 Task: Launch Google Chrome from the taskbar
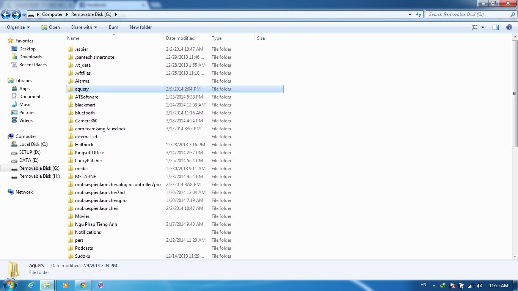click(83, 285)
